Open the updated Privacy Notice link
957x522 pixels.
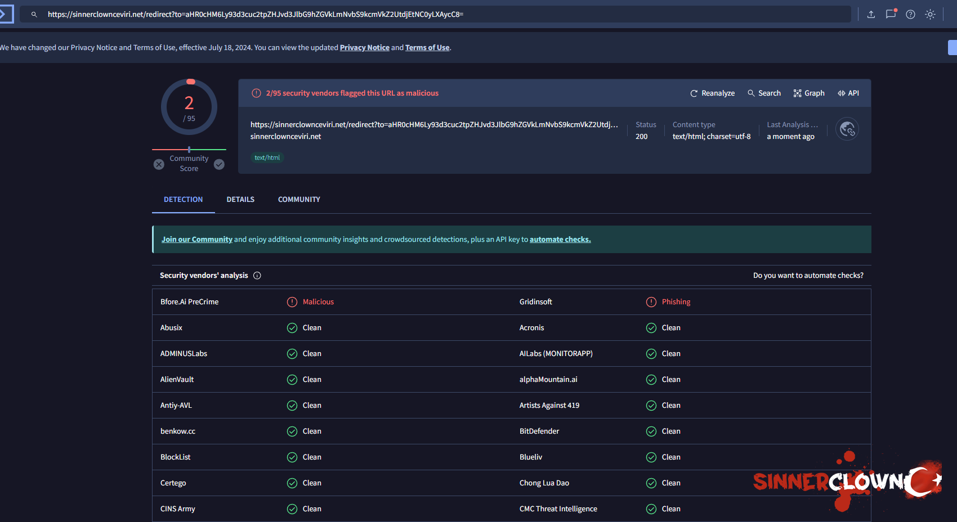[x=364, y=48]
